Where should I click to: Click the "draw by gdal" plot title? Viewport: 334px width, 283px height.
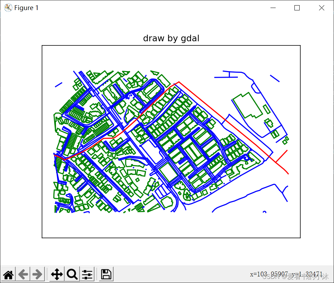point(171,38)
